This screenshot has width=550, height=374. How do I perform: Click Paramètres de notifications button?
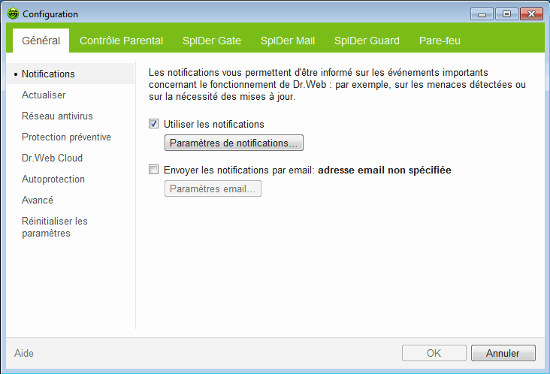234,143
